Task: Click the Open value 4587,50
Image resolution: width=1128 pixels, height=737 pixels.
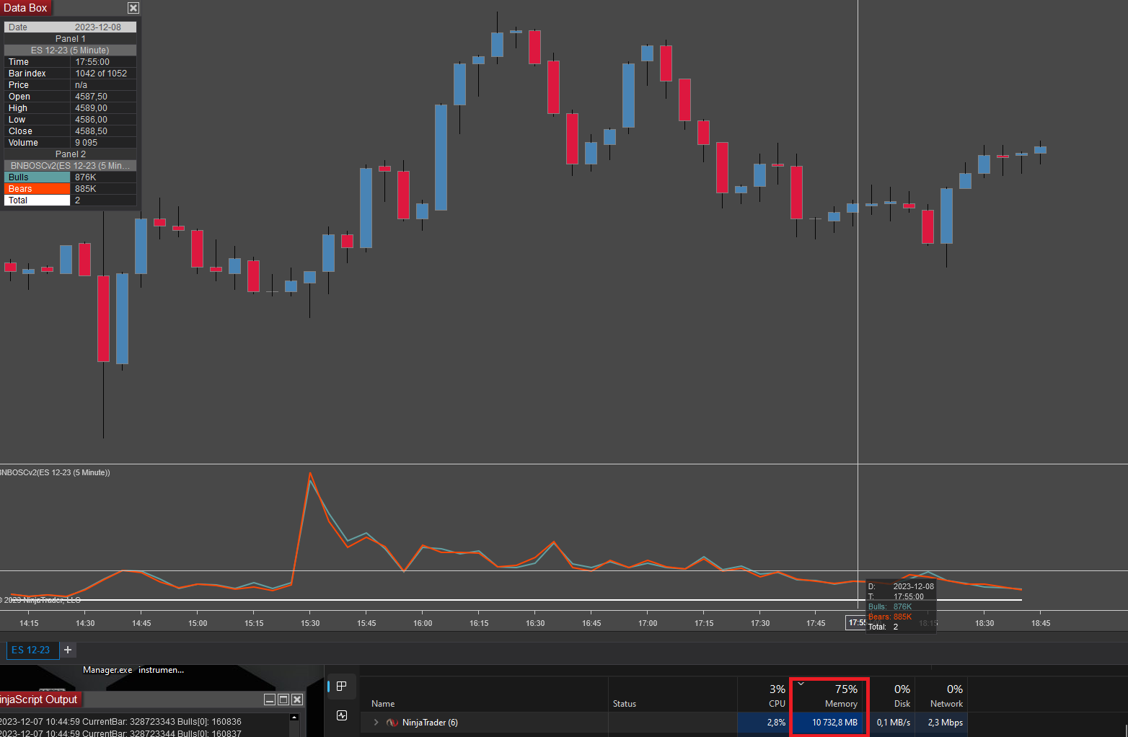Action: [x=91, y=97]
